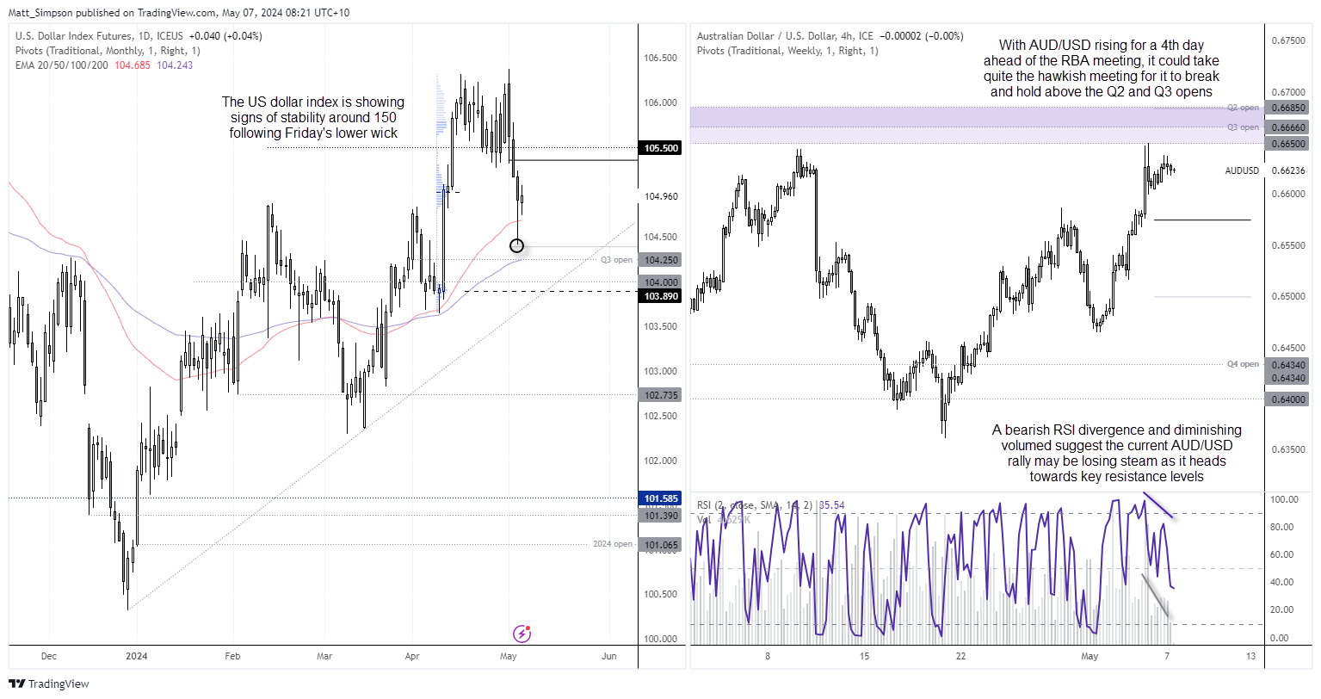Click the 101.065 price label
Viewport: 1321px width, 699px height.
coord(661,545)
